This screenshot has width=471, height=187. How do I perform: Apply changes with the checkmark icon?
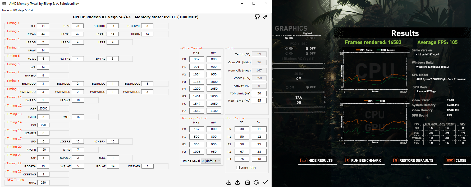coord(265,182)
